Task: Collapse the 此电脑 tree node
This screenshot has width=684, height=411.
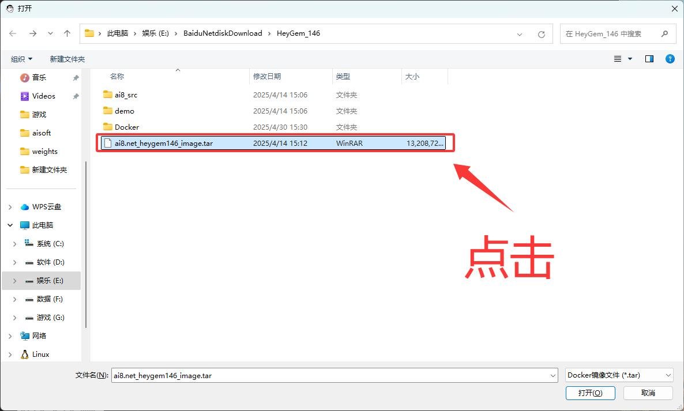Action: [10, 225]
